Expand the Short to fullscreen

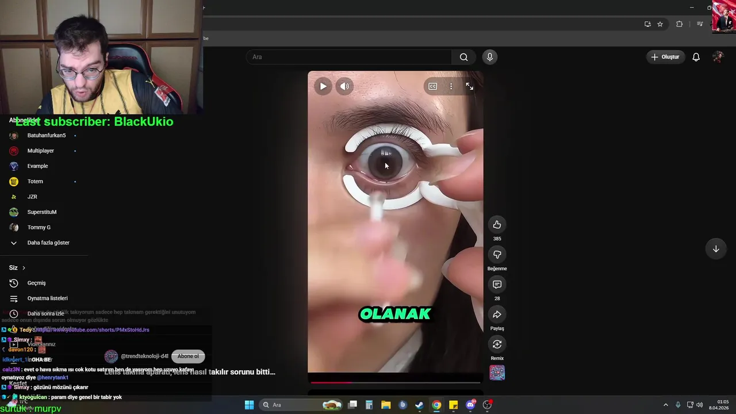tap(470, 86)
